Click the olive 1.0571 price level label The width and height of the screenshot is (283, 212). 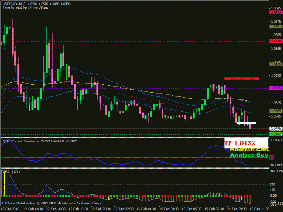tap(276, 27)
